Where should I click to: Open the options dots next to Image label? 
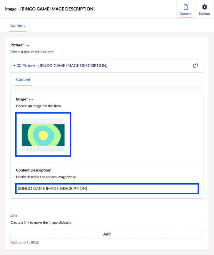tap(31, 99)
